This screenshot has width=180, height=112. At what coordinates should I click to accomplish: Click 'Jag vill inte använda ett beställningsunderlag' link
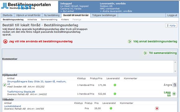tap(41, 41)
